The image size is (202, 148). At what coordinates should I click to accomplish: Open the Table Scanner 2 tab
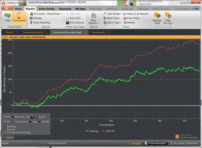184,9
